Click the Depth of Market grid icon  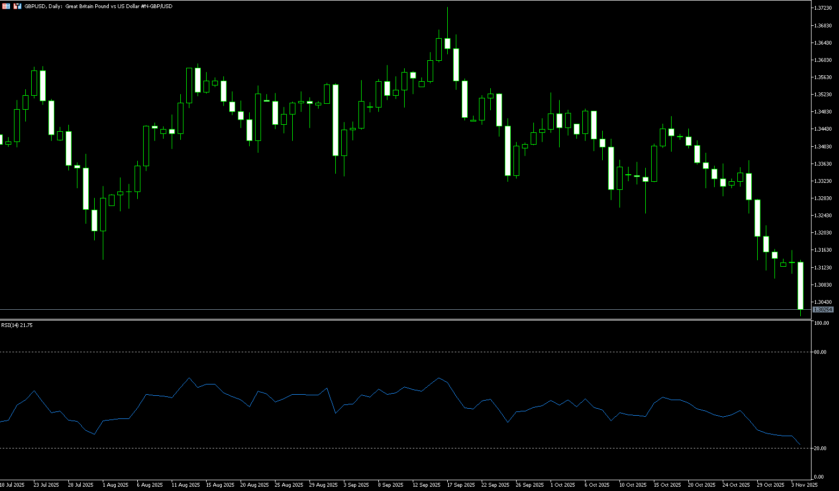coord(5,6)
